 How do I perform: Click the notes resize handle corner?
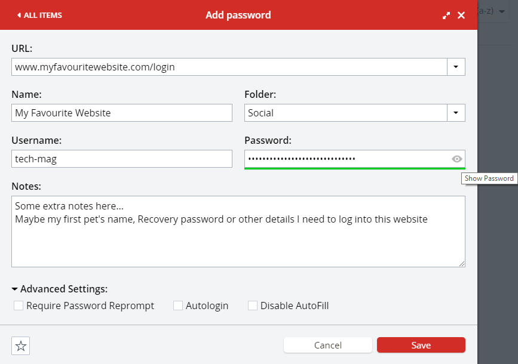pos(462,263)
